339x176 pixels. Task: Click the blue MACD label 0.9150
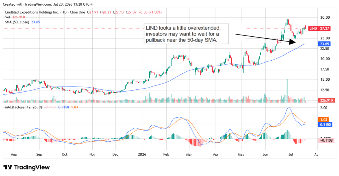tap(325, 124)
